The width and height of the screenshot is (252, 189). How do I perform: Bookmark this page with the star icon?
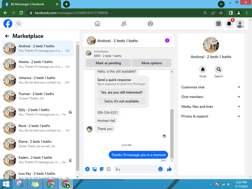pos(221,13)
